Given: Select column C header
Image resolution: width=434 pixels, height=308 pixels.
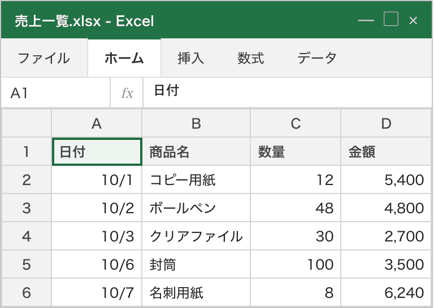Looking at the screenshot, I should tap(296, 123).
